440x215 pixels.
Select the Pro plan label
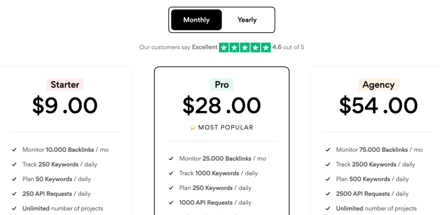click(x=222, y=85)
